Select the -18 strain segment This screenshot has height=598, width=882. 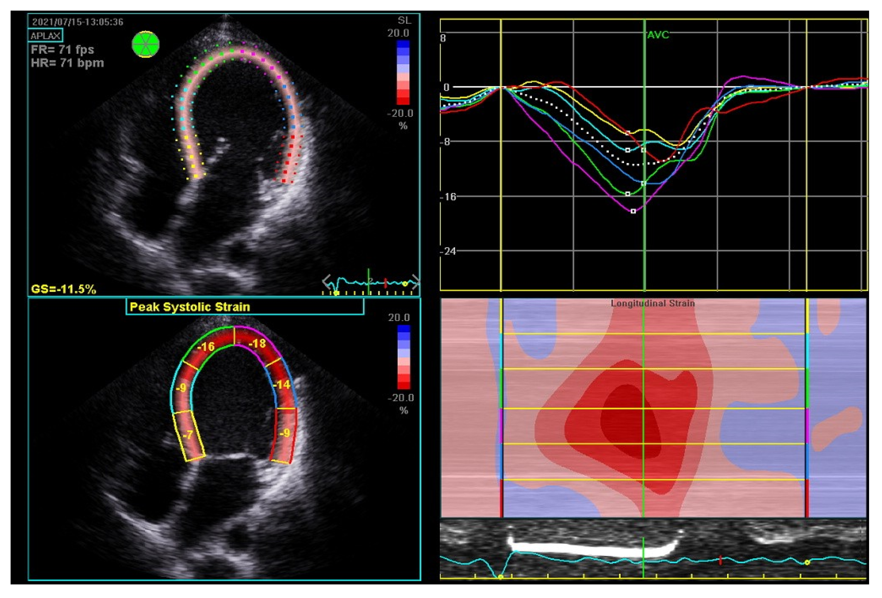257,344
